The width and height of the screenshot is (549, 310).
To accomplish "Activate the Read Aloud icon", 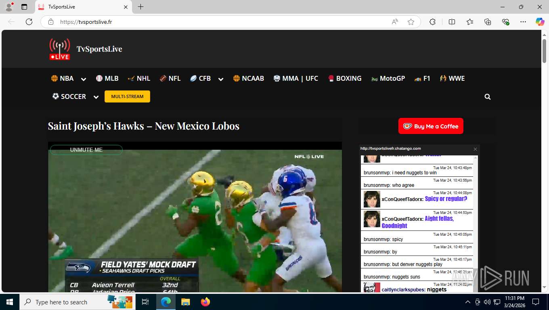I will pyautogui.click(x=395, y=22).
